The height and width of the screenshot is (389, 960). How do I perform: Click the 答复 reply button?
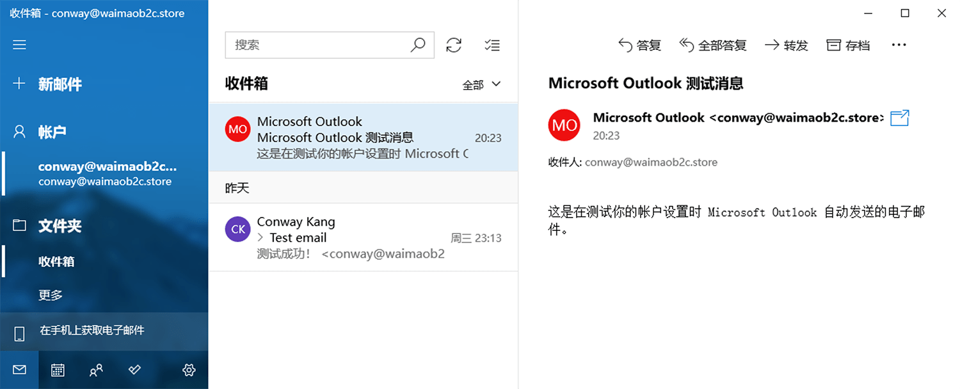[x=639, y=45]
